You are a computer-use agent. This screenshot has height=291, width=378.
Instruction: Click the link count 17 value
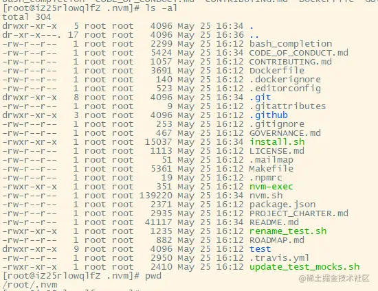(73, 35)
